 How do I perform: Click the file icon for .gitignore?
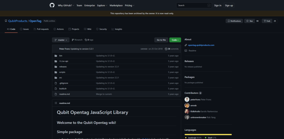pyautogui.click(x=56, y=83)
